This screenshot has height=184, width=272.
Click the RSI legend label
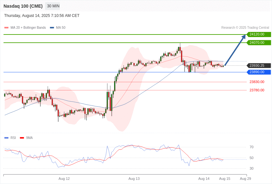pyautogui.click(x=13, y=138)
